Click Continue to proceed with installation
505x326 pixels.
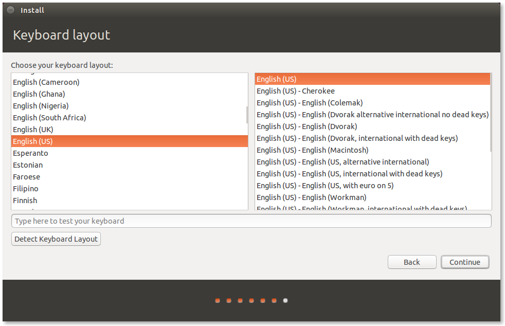click(465, 262)
